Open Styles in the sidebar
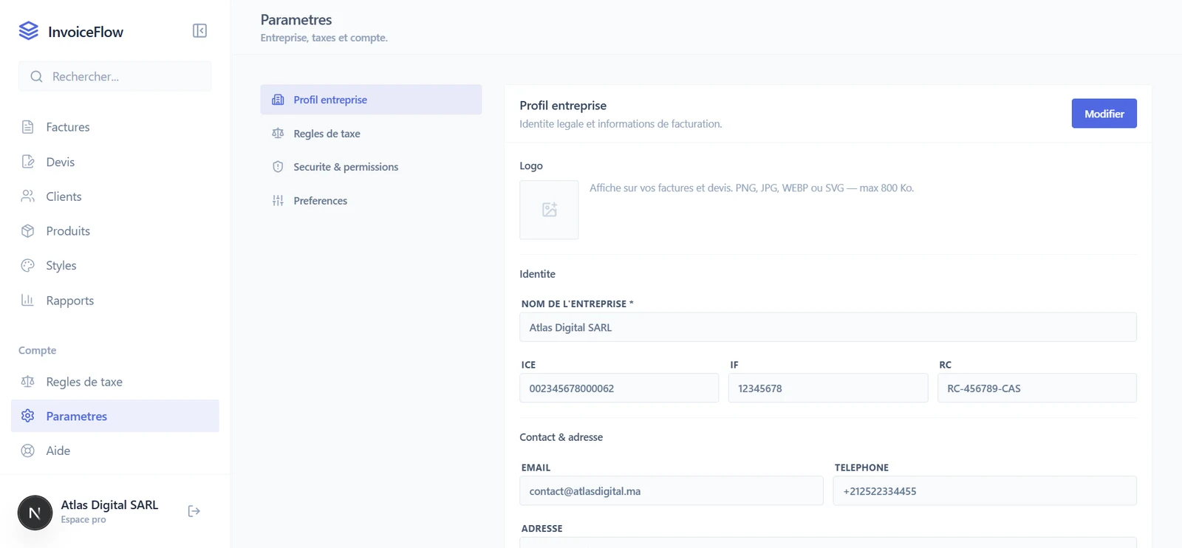 tap(115, 266)
